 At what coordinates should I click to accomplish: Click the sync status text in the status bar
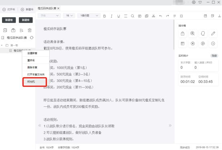(185, 148)
